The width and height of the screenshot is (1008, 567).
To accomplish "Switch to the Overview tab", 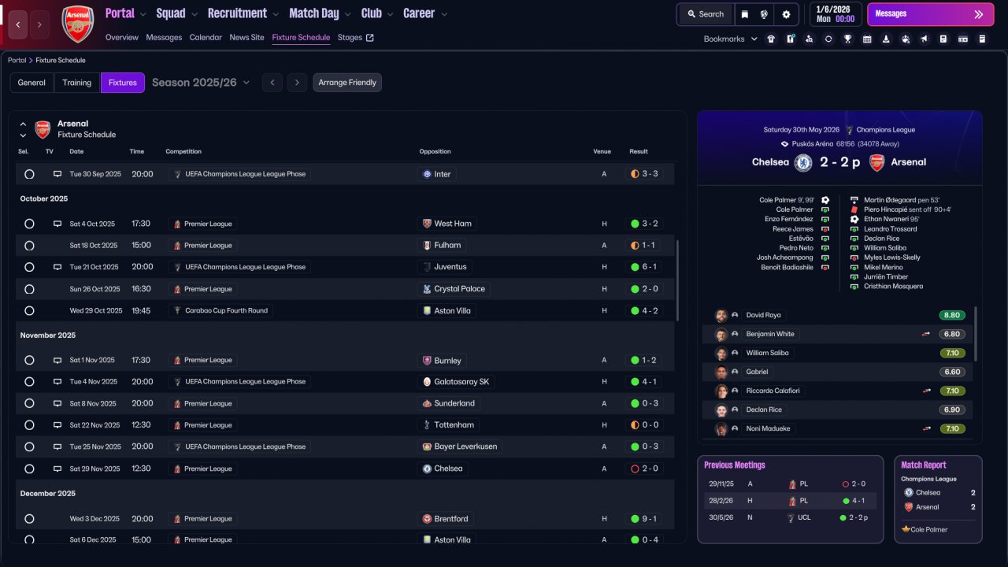I will pyautogui.click(x=122, y=37).
